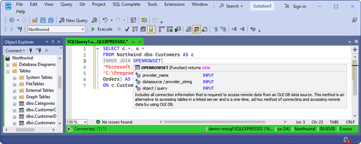The image size is (361, 144).
Task: Decrease indent of selected lines
Action: (234, 29)
